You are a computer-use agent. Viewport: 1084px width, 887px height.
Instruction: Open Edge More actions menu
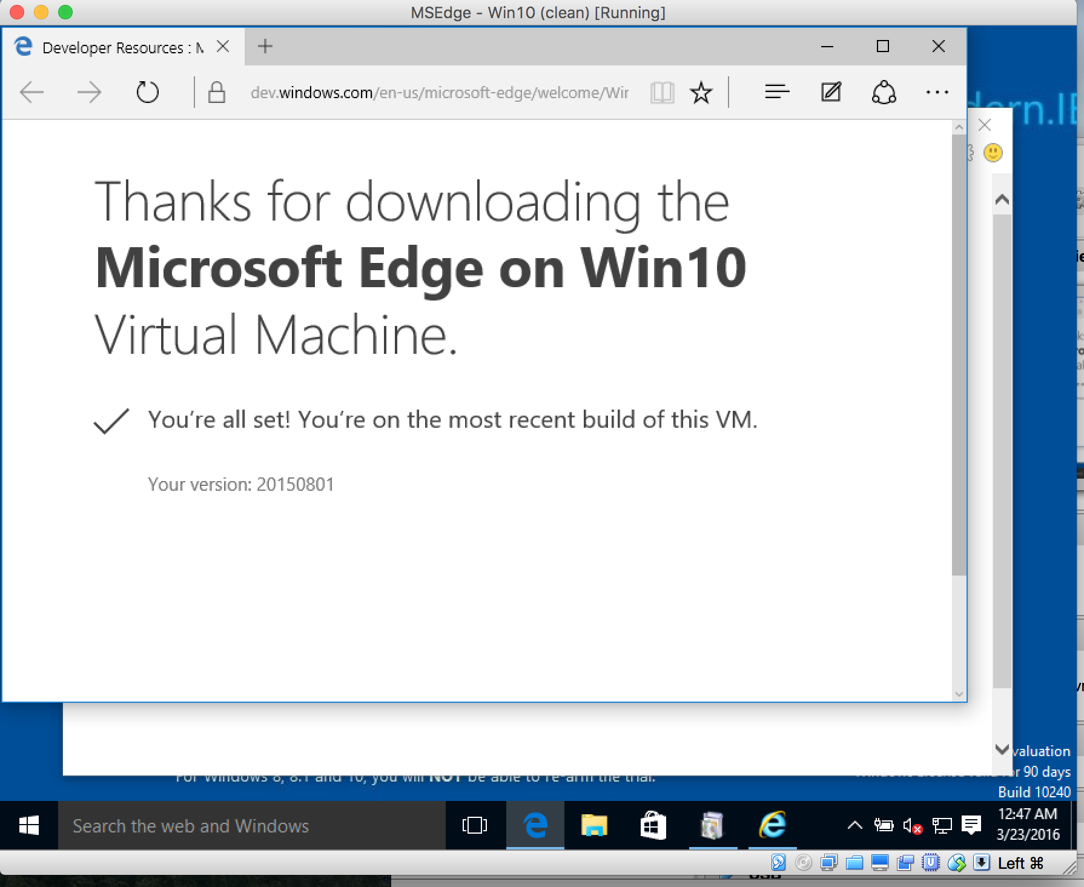click(x=937, y=92)
